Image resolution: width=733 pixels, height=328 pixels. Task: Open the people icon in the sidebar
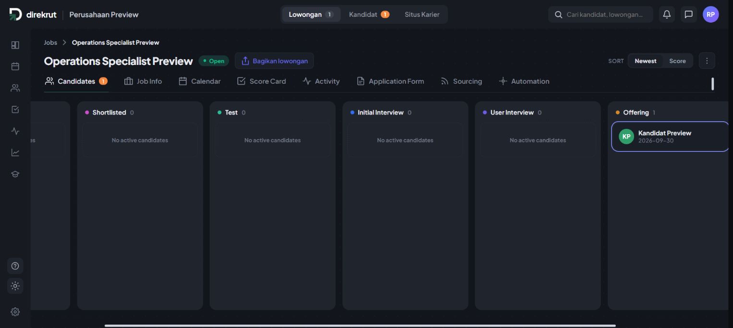pyautogui.click(x=15, y=88)
